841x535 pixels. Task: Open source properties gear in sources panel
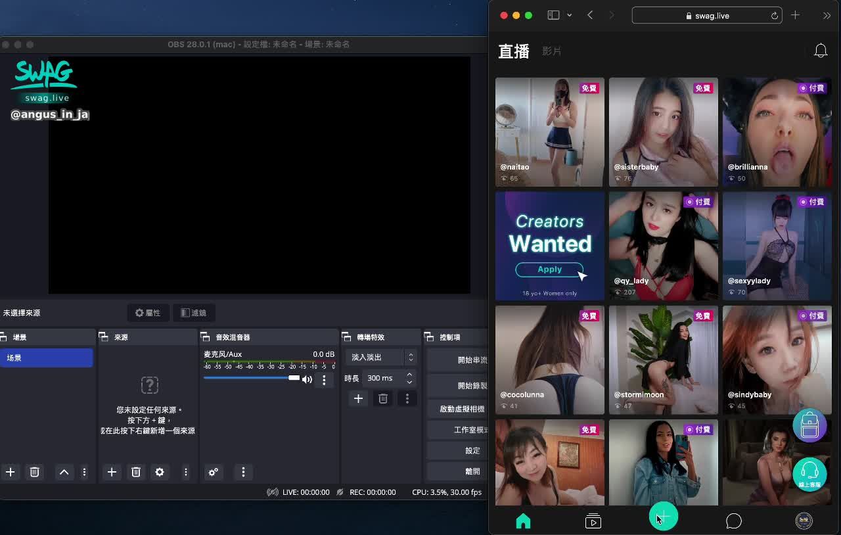160,472
